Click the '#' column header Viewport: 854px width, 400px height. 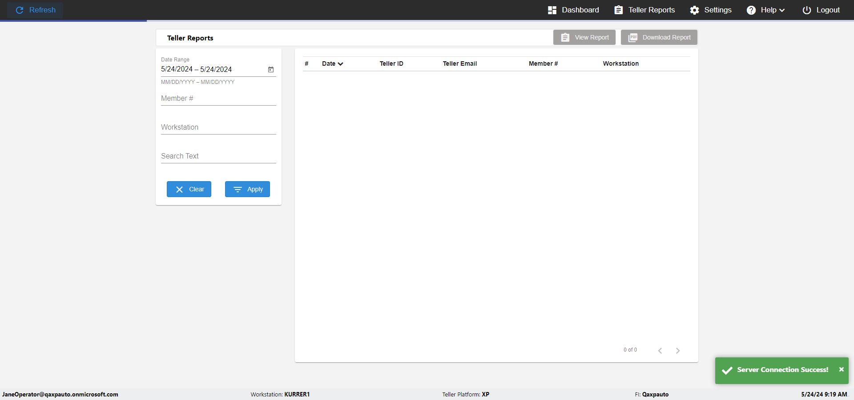pyautogui.click(x=306, y=63)
